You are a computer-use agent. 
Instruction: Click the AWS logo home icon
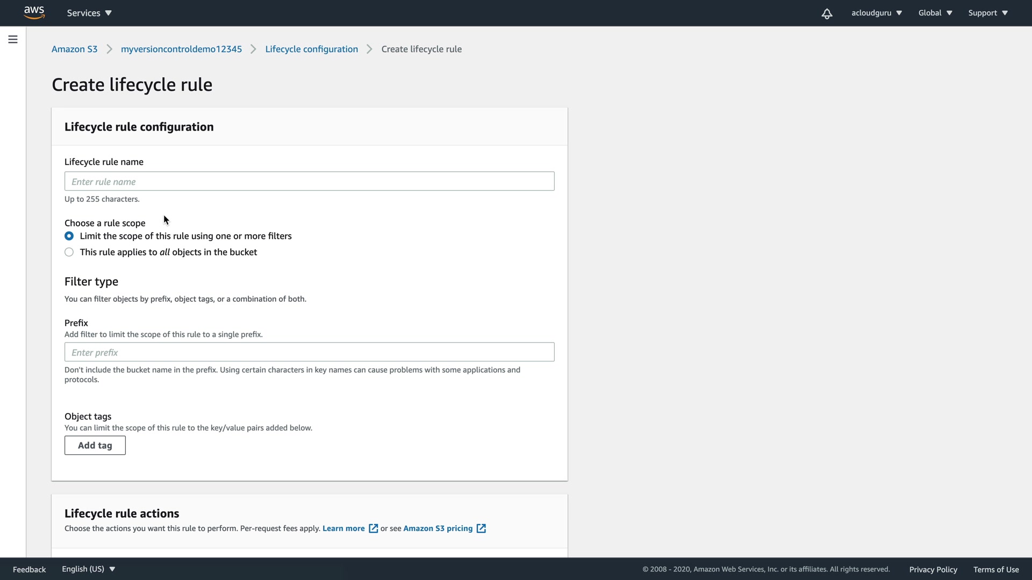(x=34, y=13)
